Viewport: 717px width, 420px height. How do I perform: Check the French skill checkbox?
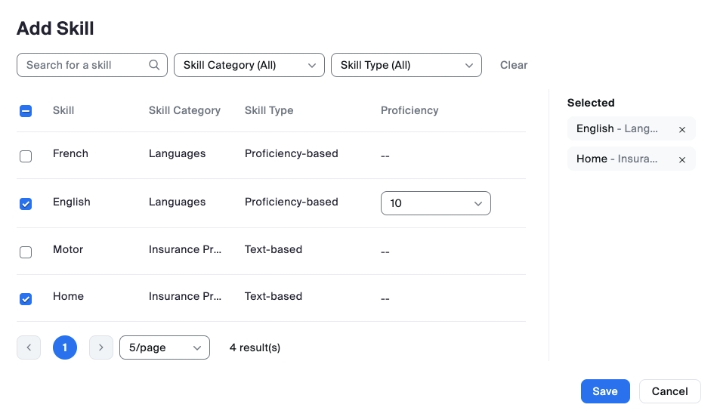point(26,156)
